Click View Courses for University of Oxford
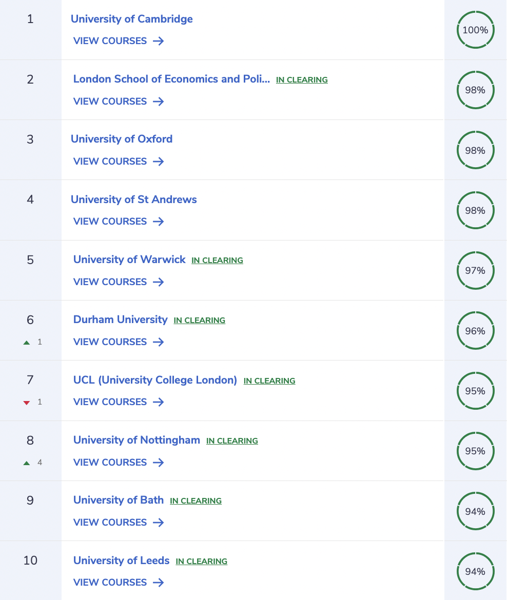Screen dimensions: 507x600 point(119,162)
